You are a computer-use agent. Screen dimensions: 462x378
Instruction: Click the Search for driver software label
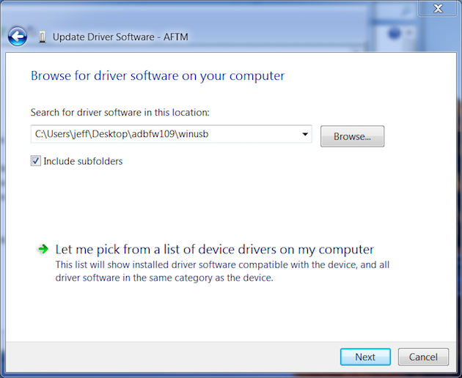pos(120,113)
